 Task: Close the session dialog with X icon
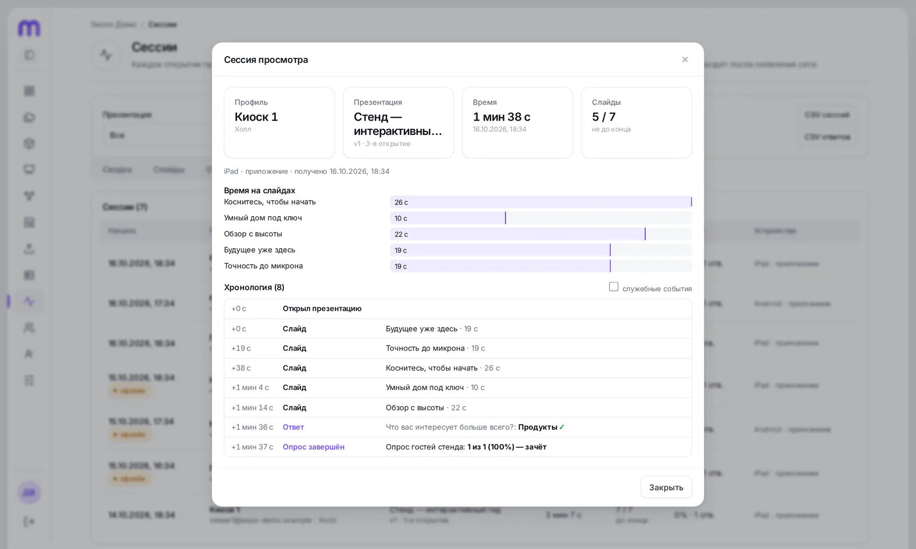[x=685, y=59]
